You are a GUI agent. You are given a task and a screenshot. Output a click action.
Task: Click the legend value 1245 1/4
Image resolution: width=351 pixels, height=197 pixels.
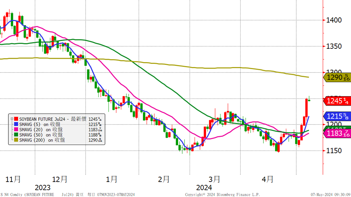pyautogui.click(x=95, y=119)
